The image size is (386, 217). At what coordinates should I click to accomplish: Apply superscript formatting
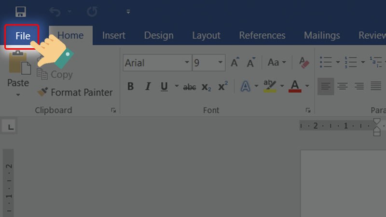click(x=222, y=87)
